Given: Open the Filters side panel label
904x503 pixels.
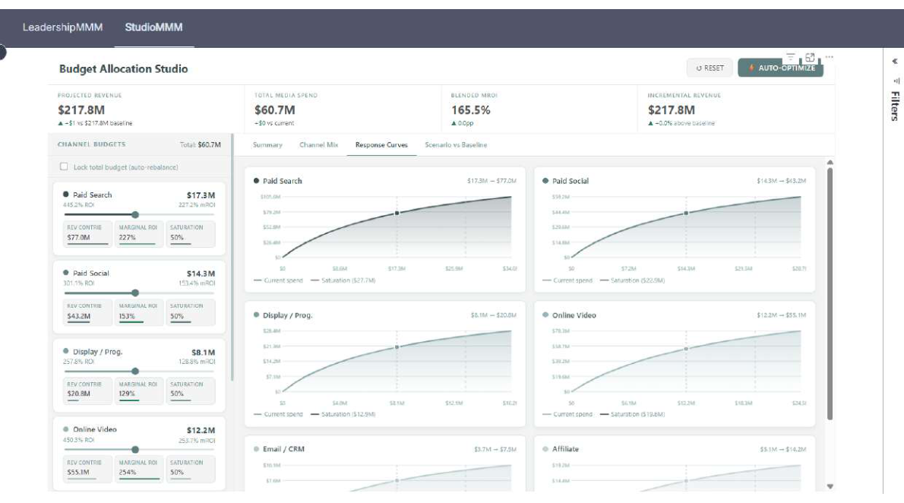Looking at the screenshot, I should pos(895,106).
